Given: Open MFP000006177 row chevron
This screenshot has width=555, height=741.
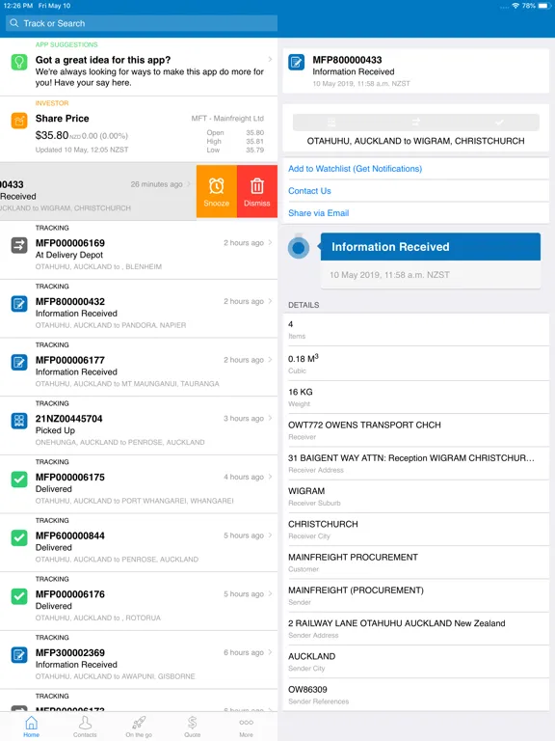Looking at the screenshot, I should [270, 360].
